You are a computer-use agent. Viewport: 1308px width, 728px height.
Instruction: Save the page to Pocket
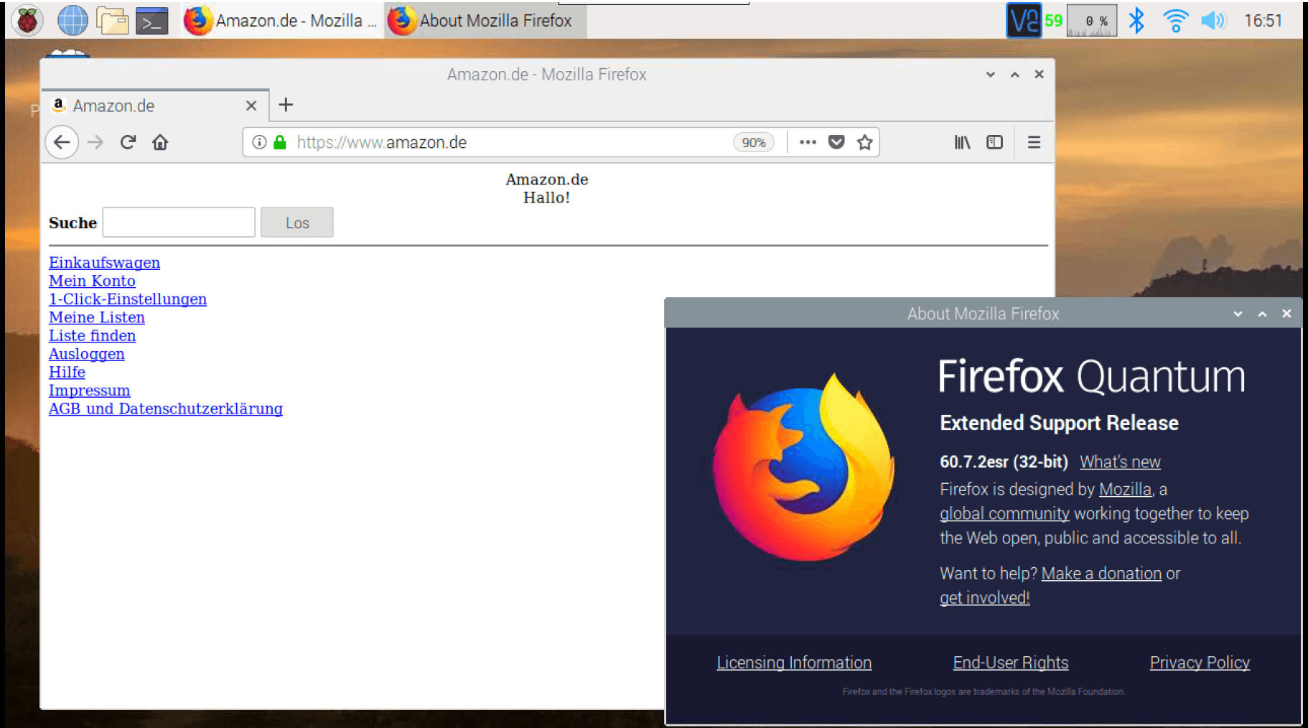coord(836,142)
